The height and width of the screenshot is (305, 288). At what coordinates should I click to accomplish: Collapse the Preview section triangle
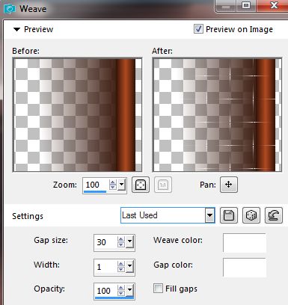(16, 29)
